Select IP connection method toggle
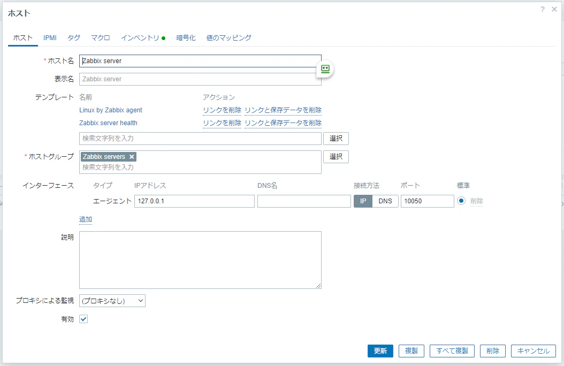This screenshot has width=564, height=366. 363,201
